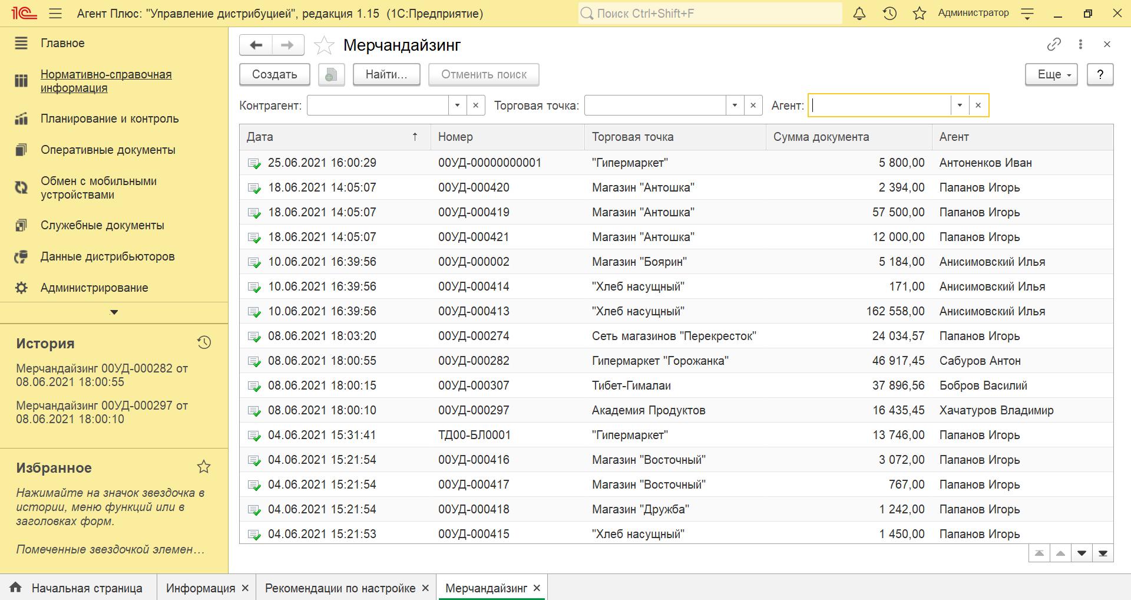Open Оперативные документы section
The height and width of the screenshot is (600, 1131).
coord(108,150)
